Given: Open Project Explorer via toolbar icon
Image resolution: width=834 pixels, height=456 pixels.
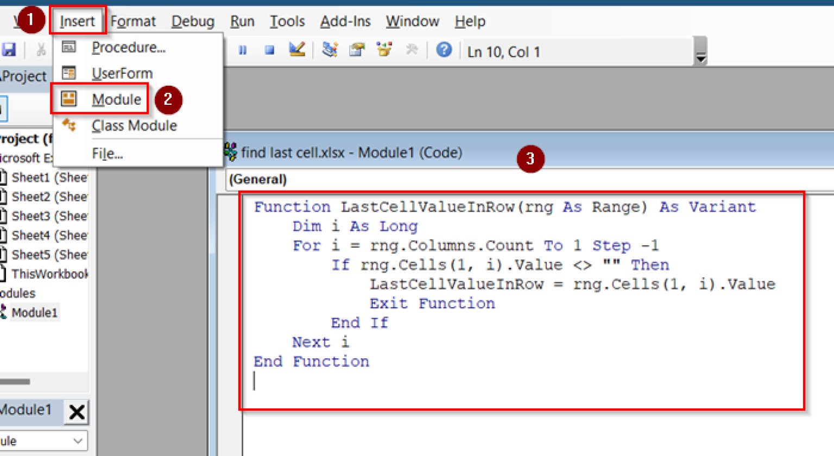Looking at the screenshot, I should [330, 50].
